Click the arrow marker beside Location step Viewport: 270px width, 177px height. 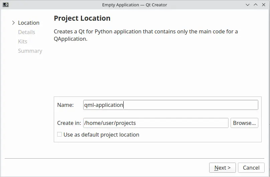[x=13, y=23]
